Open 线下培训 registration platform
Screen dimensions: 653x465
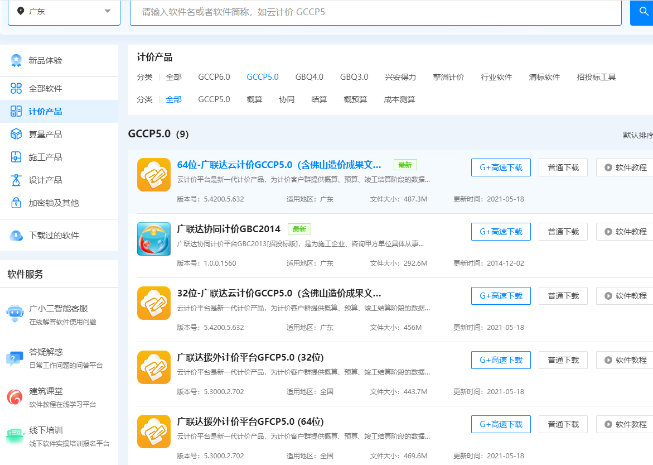pyautogui.click(x=59, y=436)
